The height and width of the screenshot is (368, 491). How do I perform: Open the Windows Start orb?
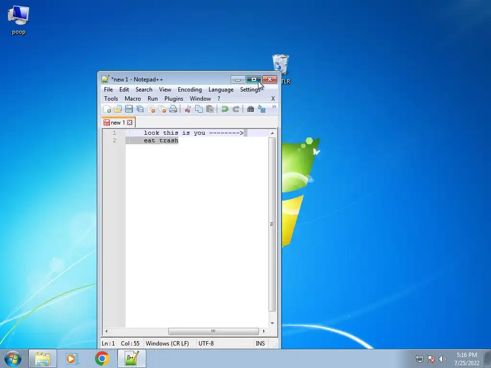point(12,358)
